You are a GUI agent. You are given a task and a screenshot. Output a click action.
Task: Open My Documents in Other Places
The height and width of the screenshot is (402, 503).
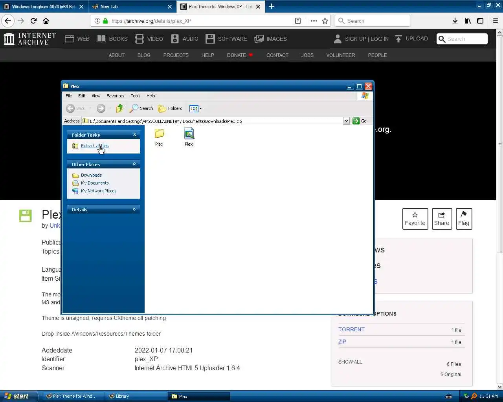[x=95, y=183]
